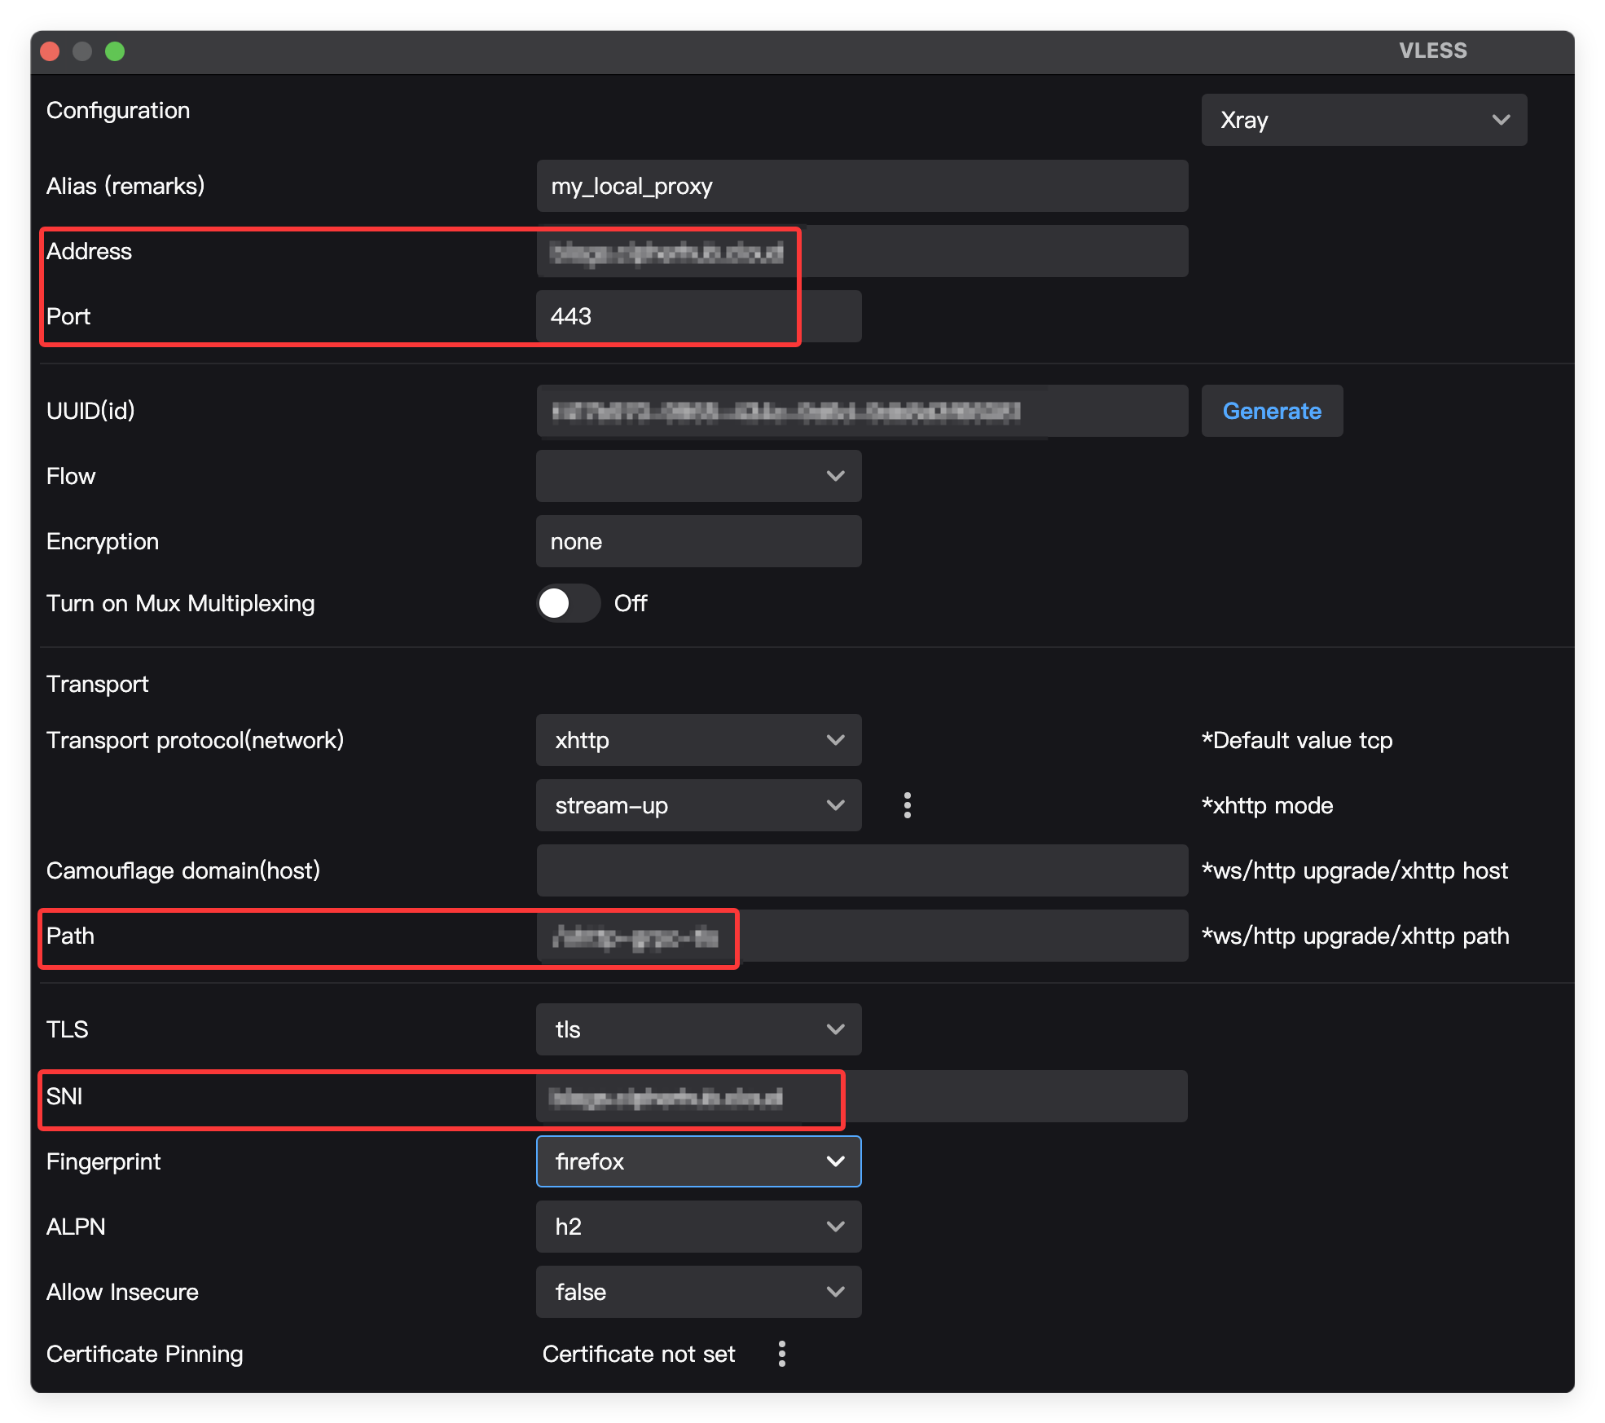Generate a new UUID
The width and height of the screenshot is (1605, 1423).
(x=1271, y=411)
